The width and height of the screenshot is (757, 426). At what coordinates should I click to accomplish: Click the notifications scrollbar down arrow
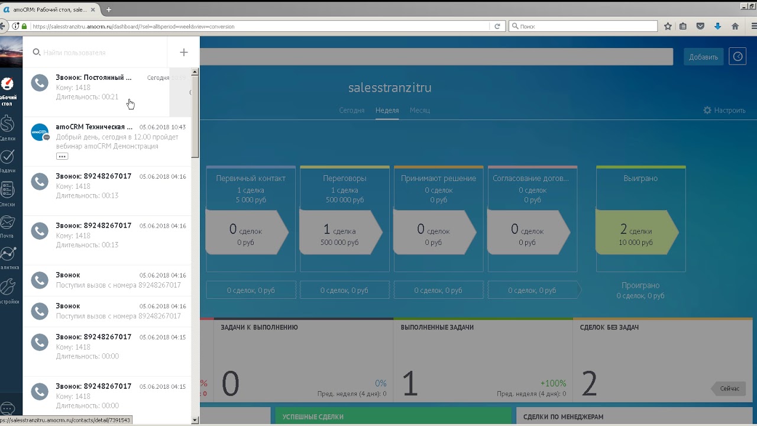pyautogui.click(x=195, y=419)
